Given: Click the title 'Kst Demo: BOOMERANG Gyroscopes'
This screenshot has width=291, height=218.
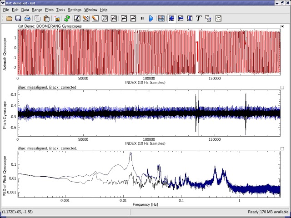Looking at the screenshot, I should (x=50, y=26).
